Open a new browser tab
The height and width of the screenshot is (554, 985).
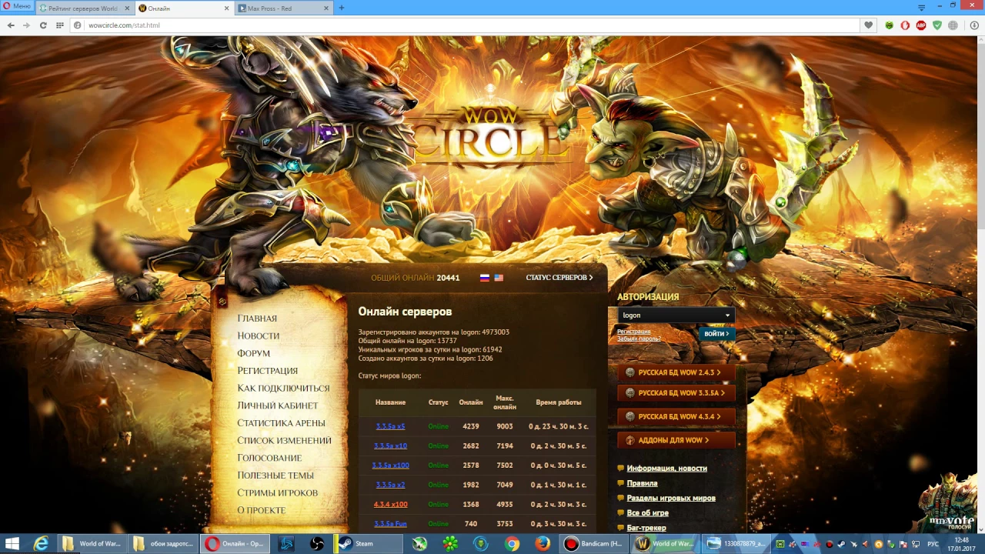click(x=342, y=8)
